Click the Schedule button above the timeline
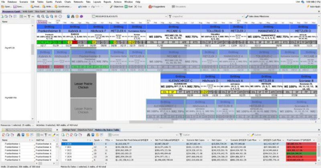Viewport: 321px width, 168px height. 41,22
